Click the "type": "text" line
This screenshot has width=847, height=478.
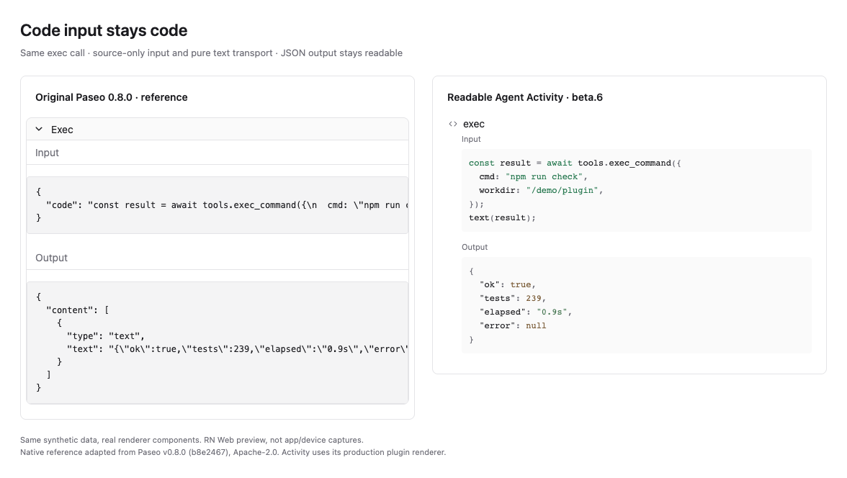click(x=106, y=336)
